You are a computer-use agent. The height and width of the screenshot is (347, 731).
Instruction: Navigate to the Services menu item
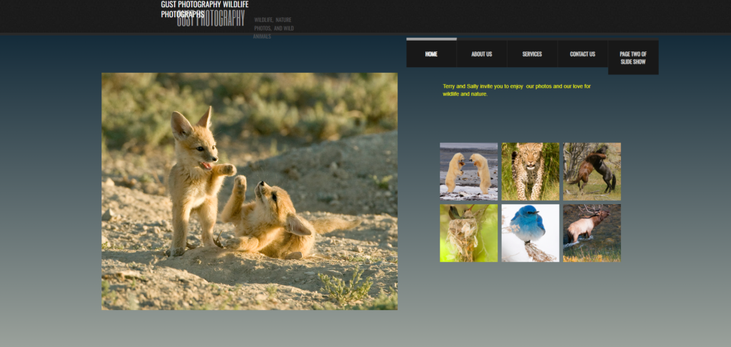(532, 54)
